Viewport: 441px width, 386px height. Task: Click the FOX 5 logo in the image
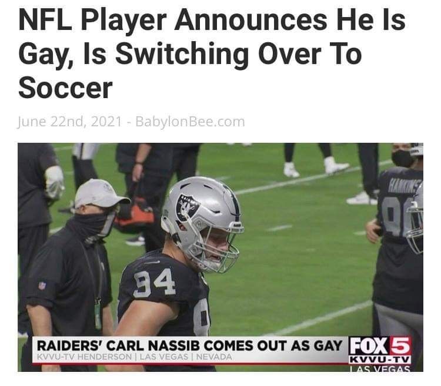click(380, 345)
